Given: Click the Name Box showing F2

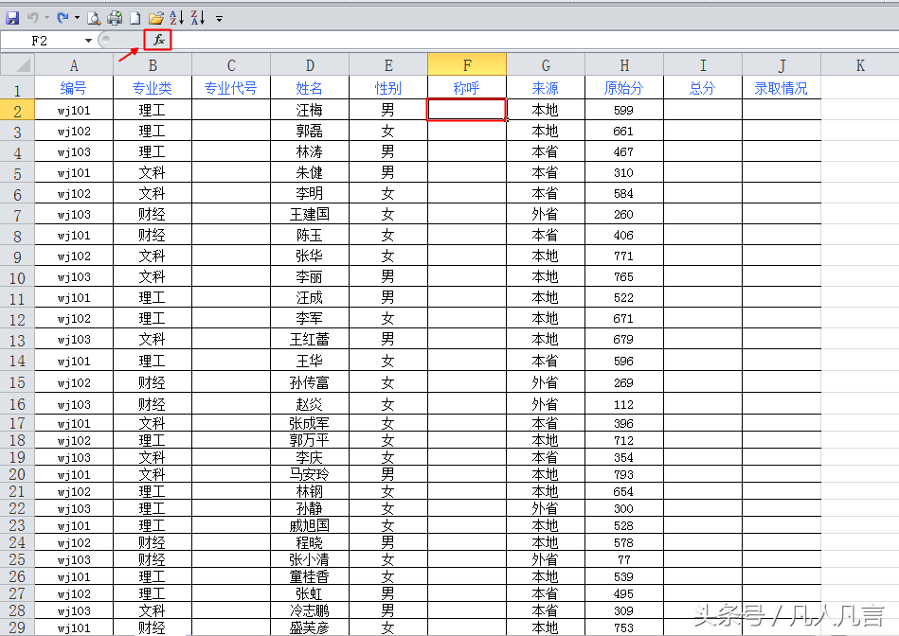Looking at the screenshot, I should click(x=42, y=41).
